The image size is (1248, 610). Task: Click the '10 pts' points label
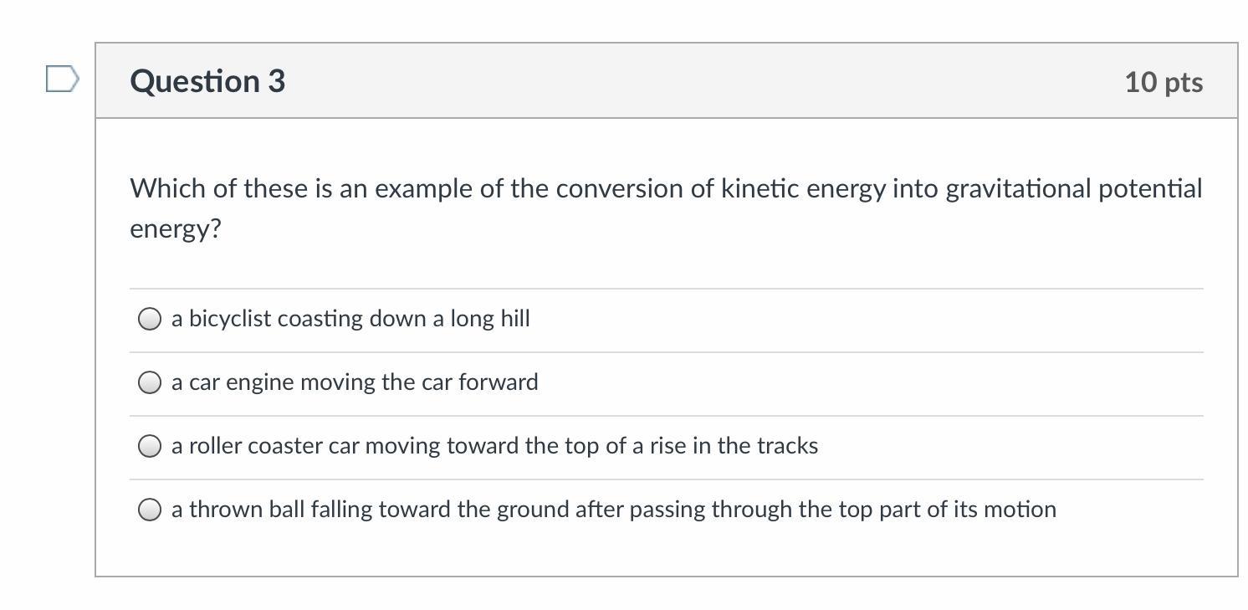click(x=1164, y=82)
